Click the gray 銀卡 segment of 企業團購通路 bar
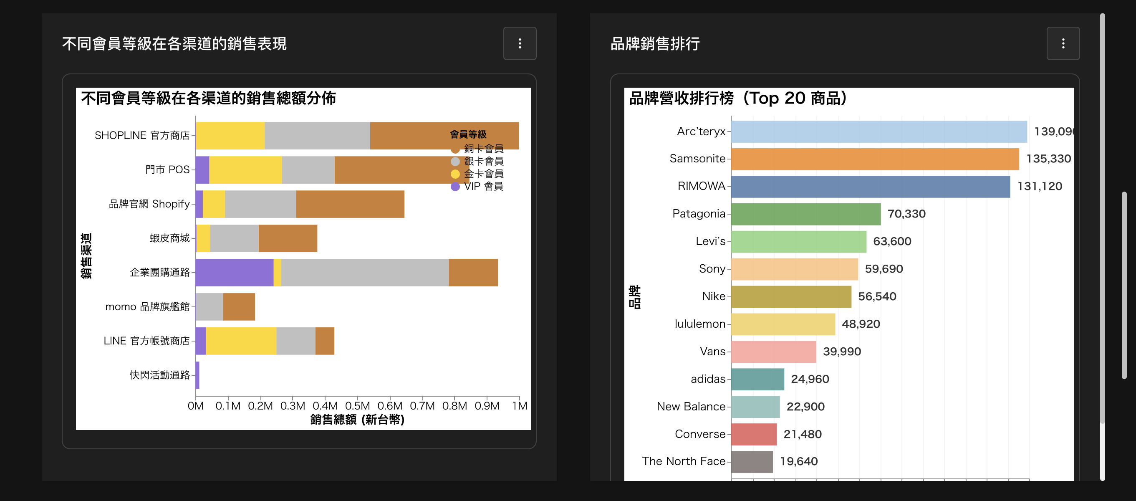The image size is (1136, 501). [365, 273]
